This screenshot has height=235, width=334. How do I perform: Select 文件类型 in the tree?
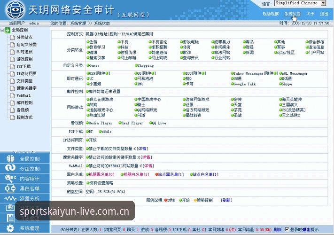click(24, 81)
